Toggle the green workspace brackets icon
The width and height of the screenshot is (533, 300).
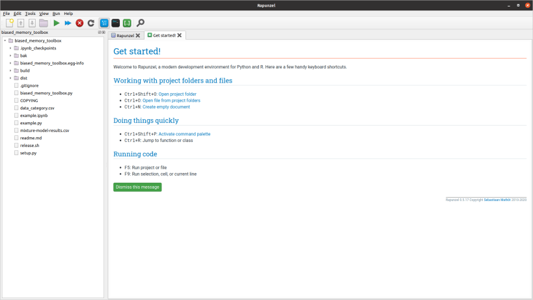(x=127, y=23)
